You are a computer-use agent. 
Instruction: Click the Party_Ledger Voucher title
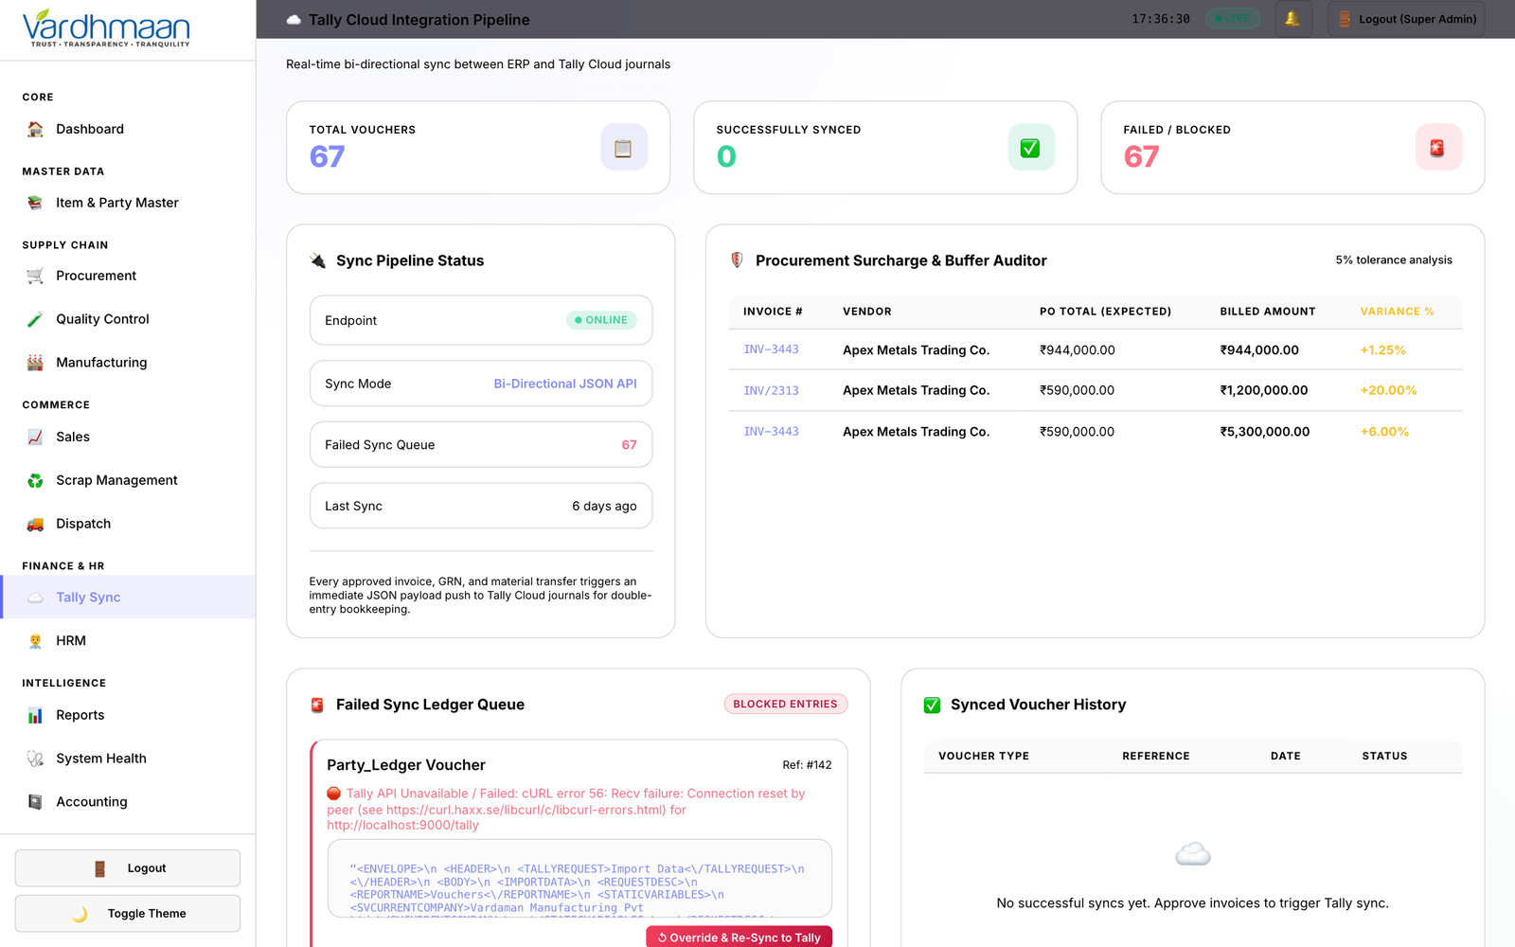tap(406, 765)
